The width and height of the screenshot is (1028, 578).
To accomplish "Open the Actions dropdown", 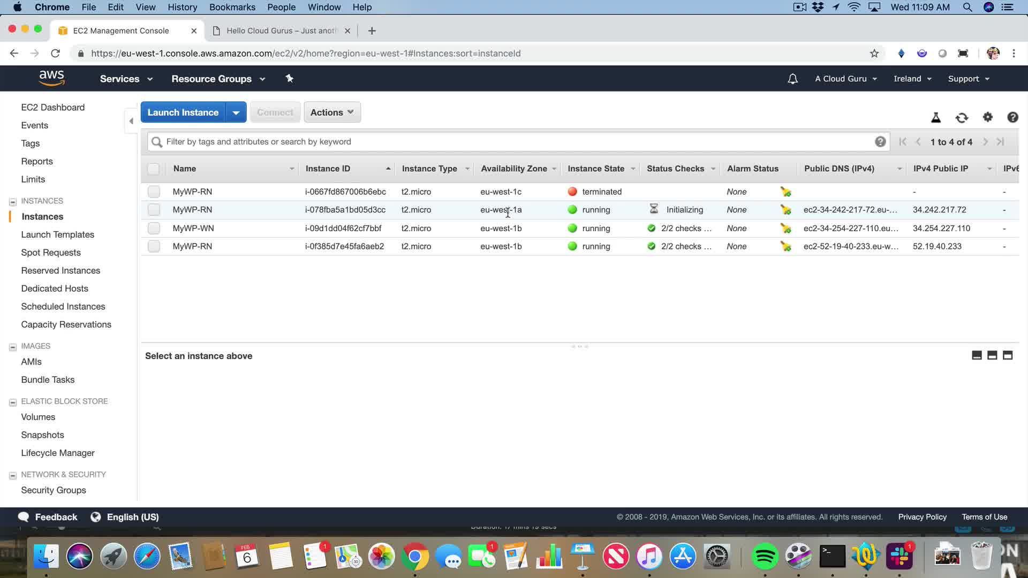I will coord(332,112).
